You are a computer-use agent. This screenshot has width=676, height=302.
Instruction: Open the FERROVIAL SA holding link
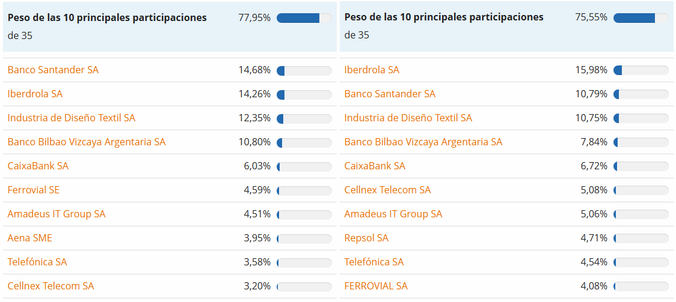[x=376, y=286]
